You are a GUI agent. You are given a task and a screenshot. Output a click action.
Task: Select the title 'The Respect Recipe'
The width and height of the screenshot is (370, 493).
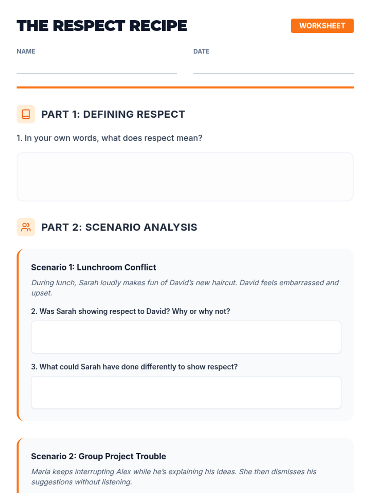coord(102,26)
